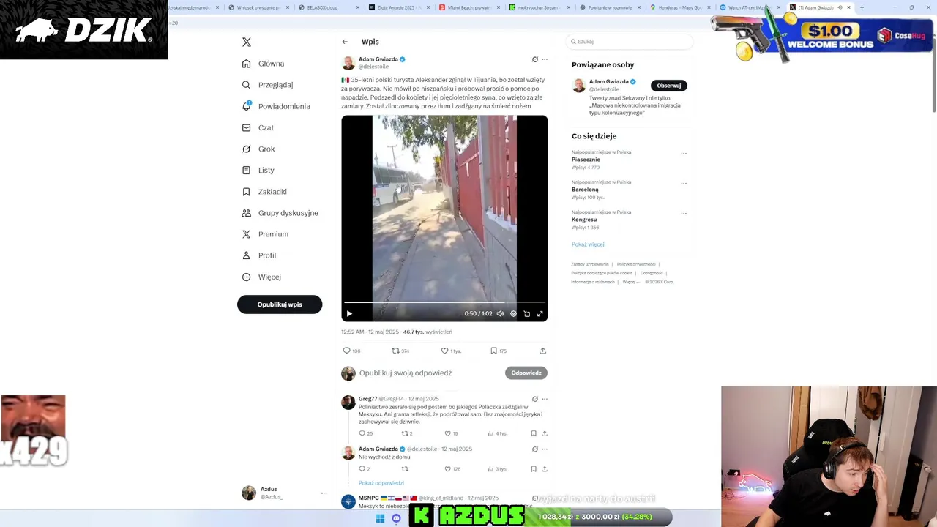Open Profil in the sidebar
The height and width of the screenshot is (527, 937).
pyautogui.click(x=259, y=255)
